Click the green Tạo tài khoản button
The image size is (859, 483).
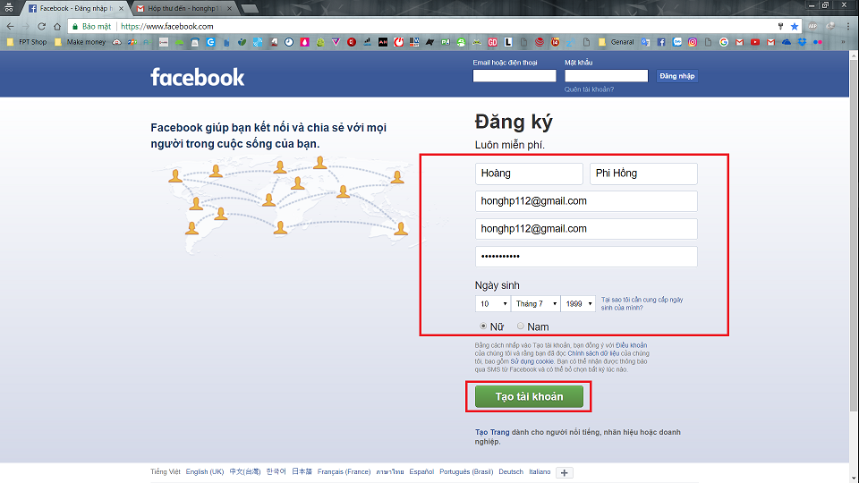point(529,396)
